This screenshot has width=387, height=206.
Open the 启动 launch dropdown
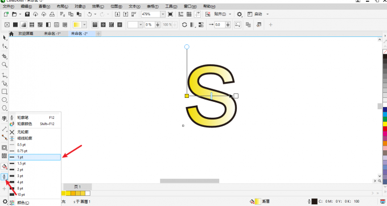267,14
